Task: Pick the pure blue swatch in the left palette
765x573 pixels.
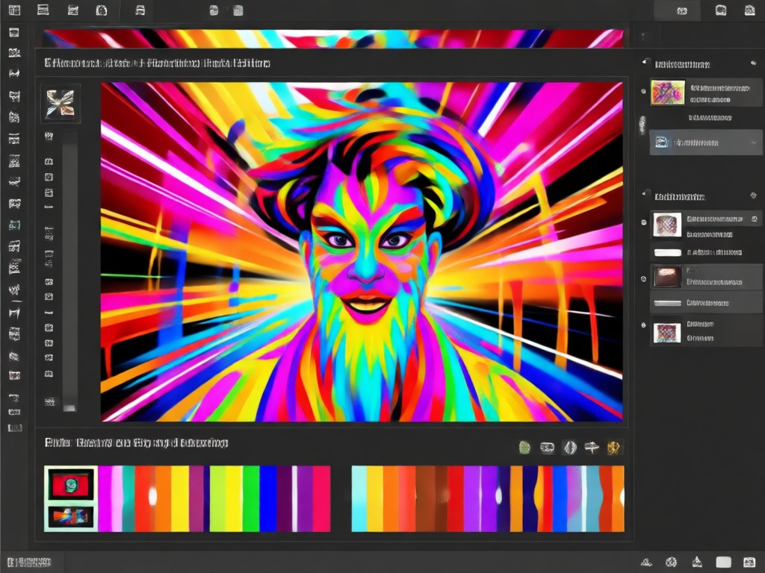Action: [x=268, y=498]
